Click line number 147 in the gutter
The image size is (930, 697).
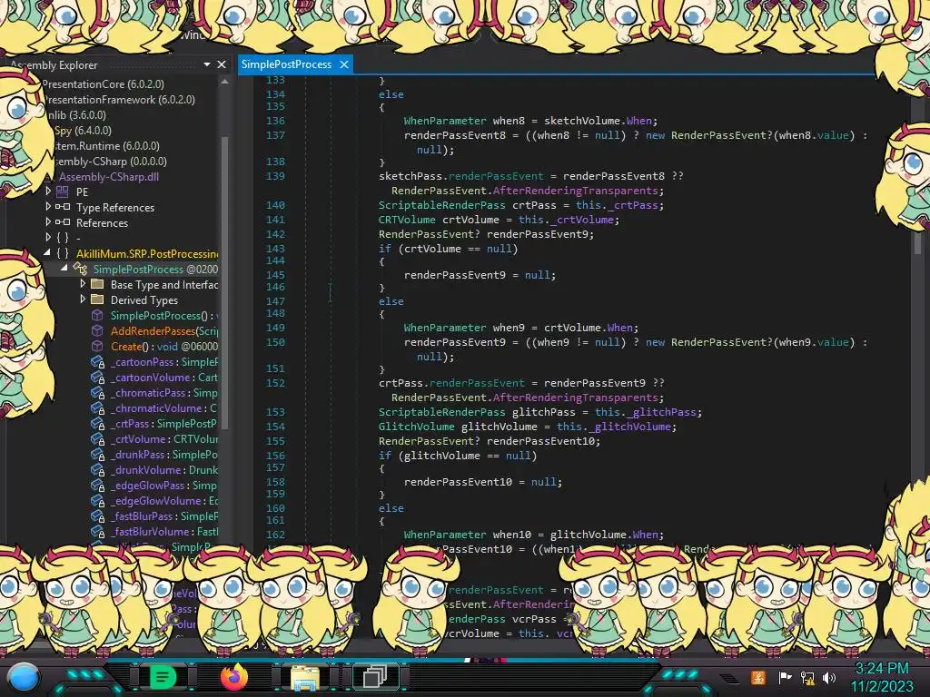click(275, 301)
